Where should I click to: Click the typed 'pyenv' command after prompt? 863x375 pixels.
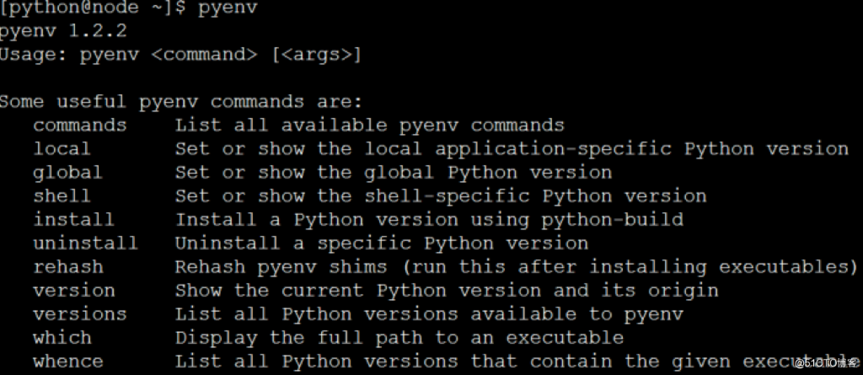(x=228, y=8)
